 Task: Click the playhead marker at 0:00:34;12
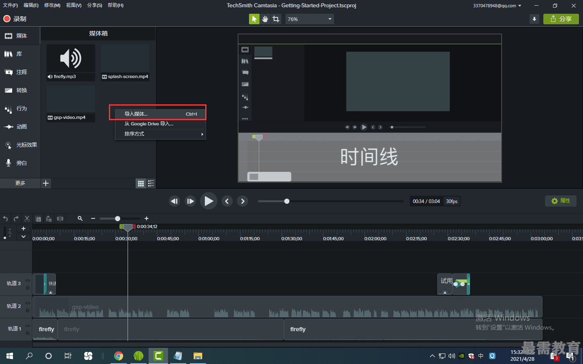pyautogui.click(x=128, y=228)
